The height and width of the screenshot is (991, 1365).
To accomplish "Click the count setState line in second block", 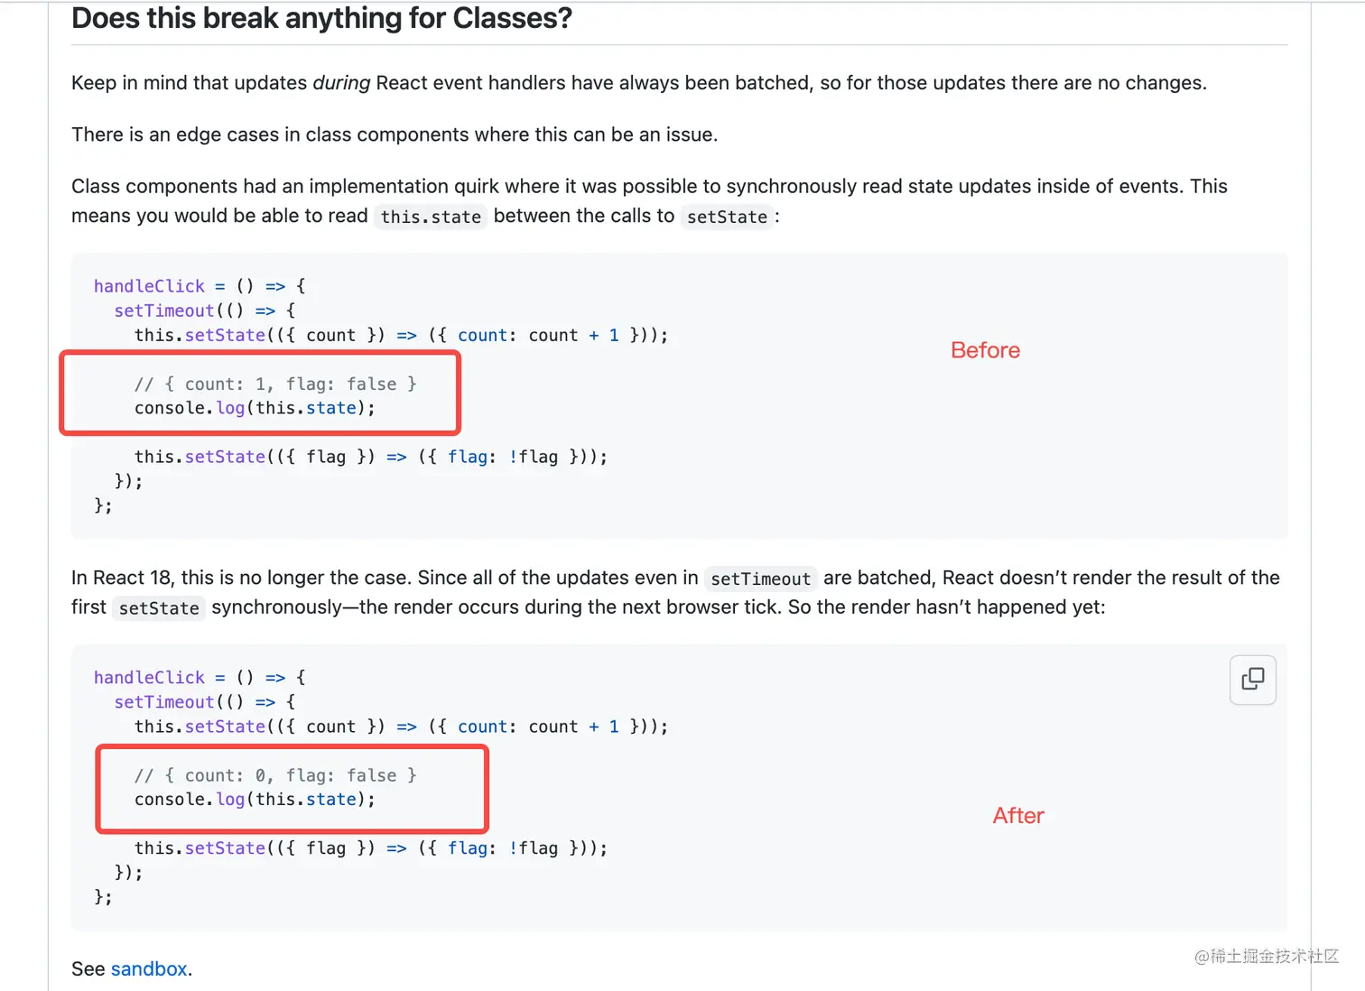I will click(x=401, y=727).
